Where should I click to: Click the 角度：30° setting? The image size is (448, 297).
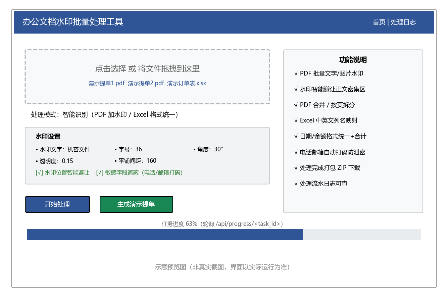[208, 150]
